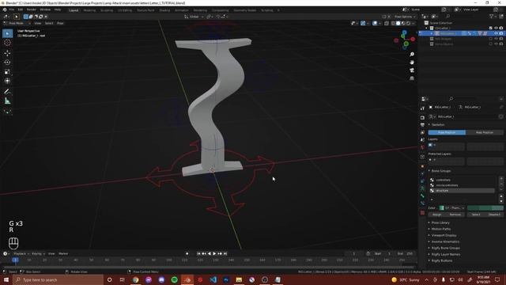Toggle the exclude checkbox of the third outliner row
The height and width of the screenshot is (285, 506).
pos(491,39)
